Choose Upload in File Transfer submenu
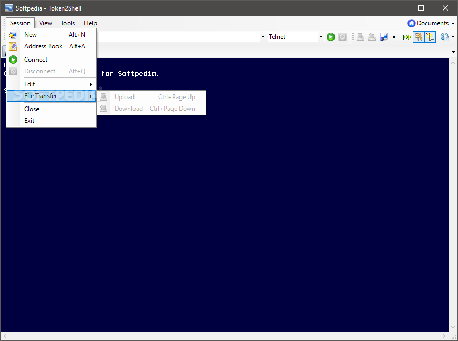 (x=151, y=97)
